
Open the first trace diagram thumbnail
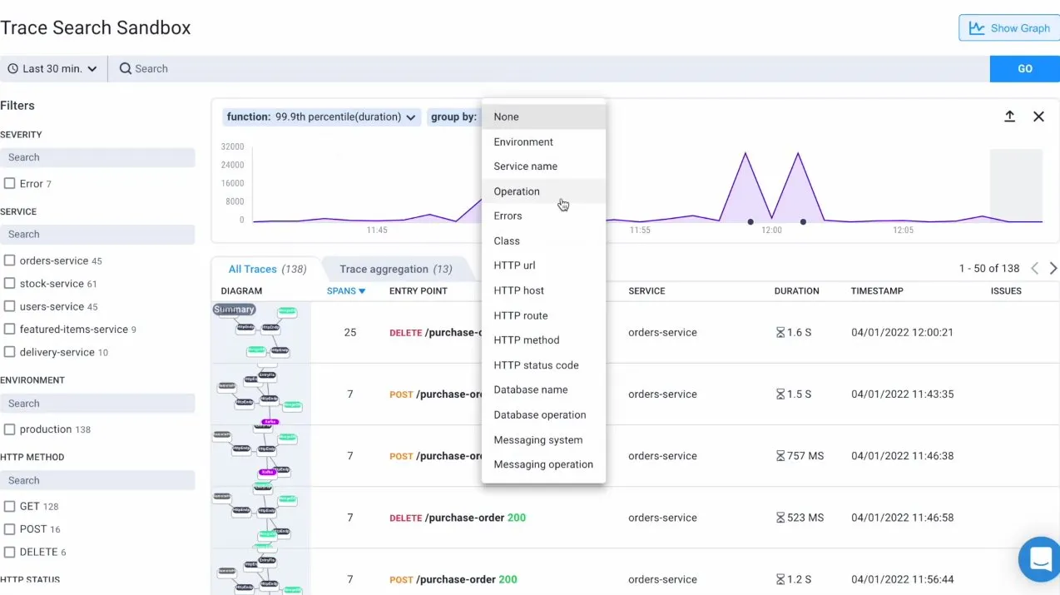pos(260,332)
